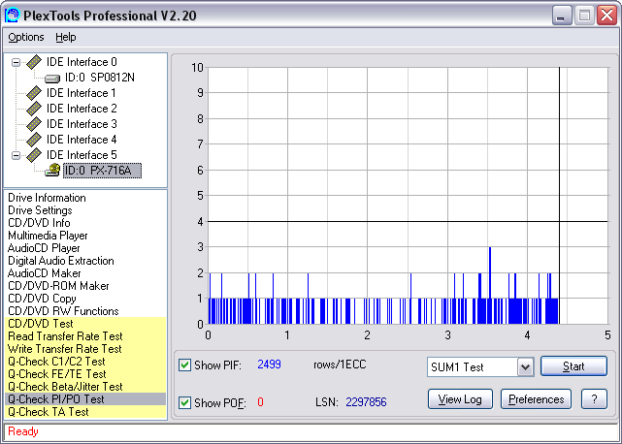Screen dimensions: 622x444
Task: Click the IDE Interface 1 chip icon
Action: [34, 93]
